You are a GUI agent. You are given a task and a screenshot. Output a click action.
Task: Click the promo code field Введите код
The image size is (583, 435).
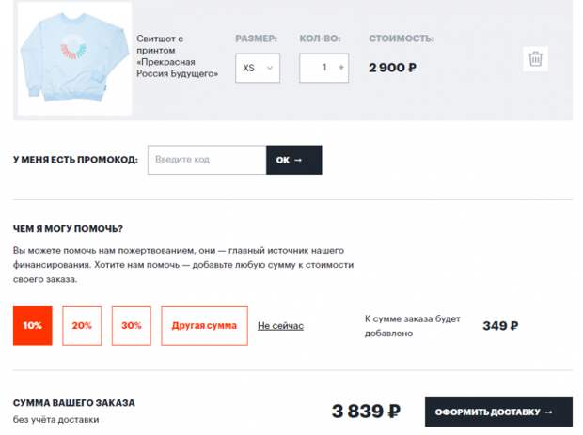pyautogui.click(x=207, y=160)
